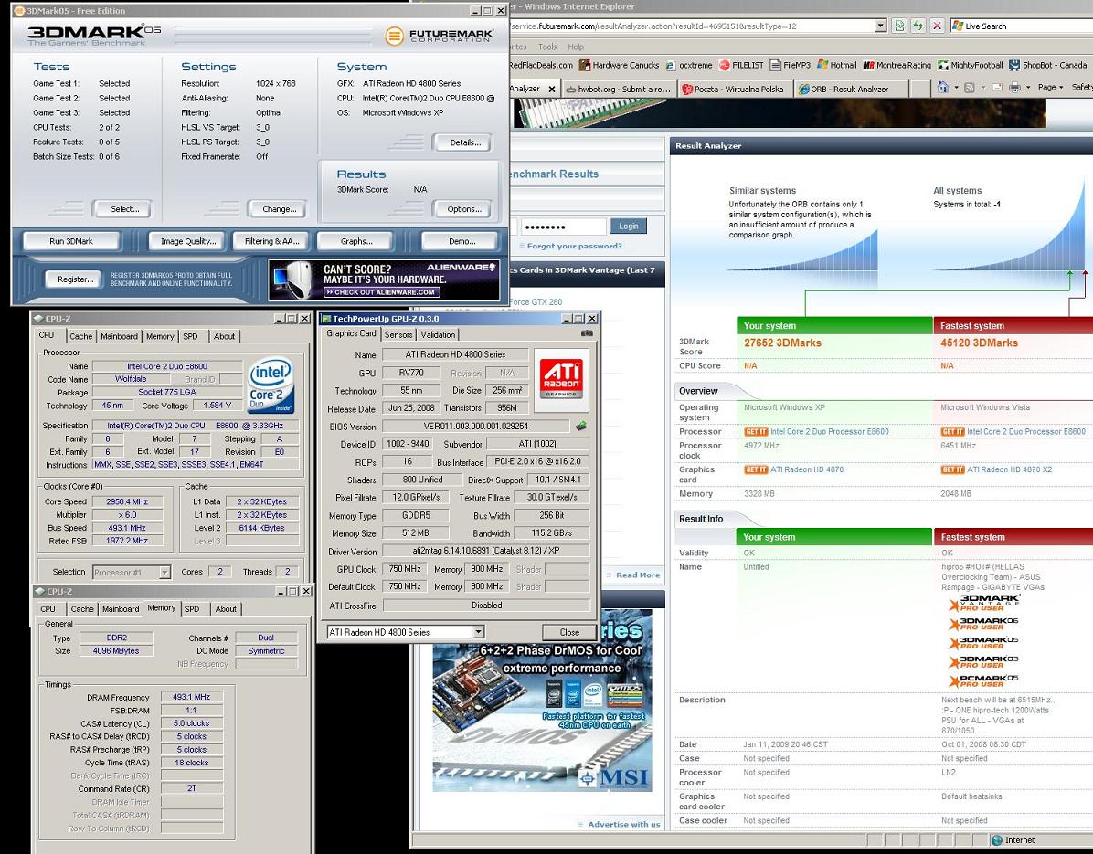Click the Internet zone globe in status bar
This screenshot has width=1093, height=854.
point(996,840)
